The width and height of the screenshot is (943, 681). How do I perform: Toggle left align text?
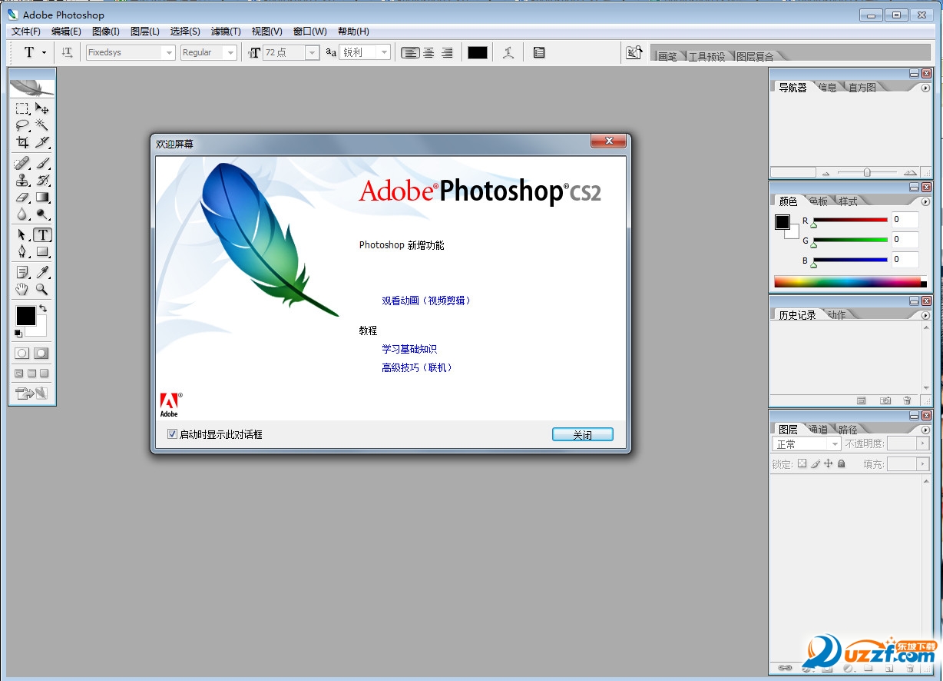(411, 52)
